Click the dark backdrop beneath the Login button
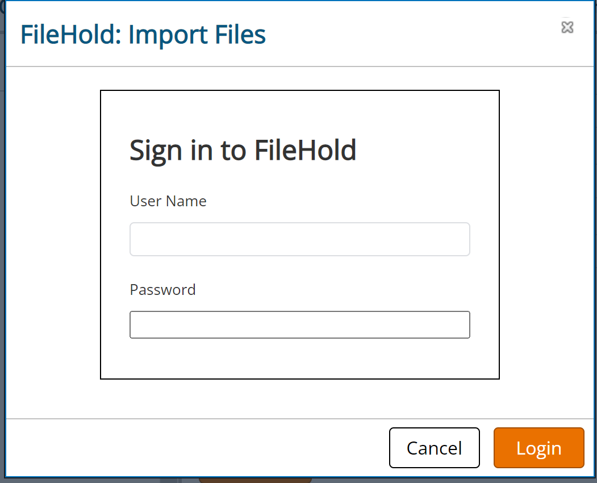 538,481
